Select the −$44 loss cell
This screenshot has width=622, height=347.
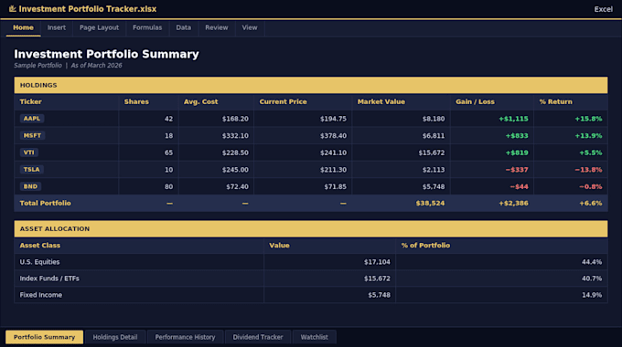tap(492, 186)
